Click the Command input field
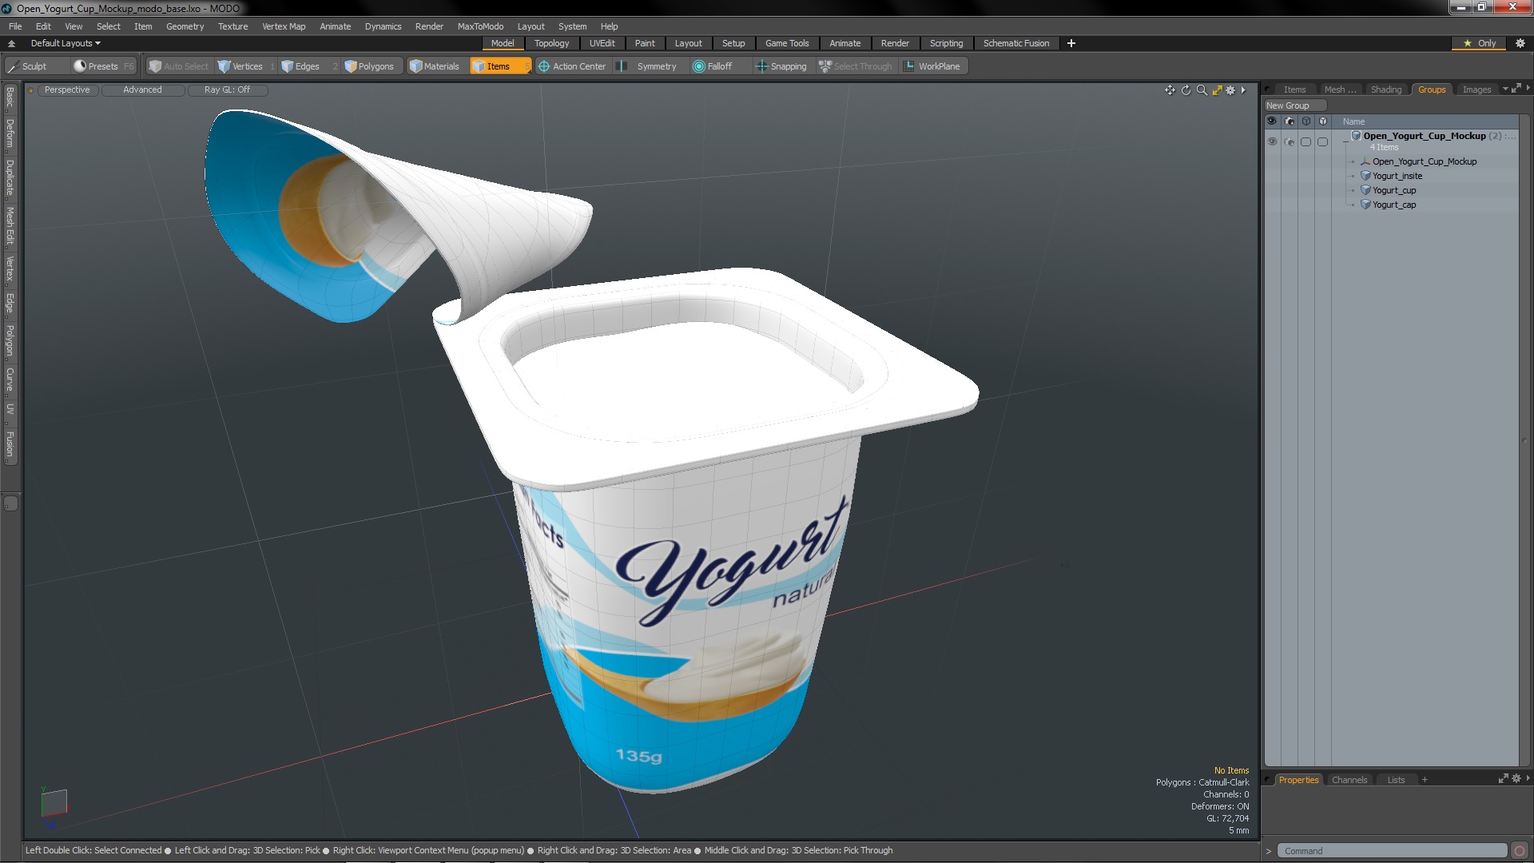Image resolution: width=1534 pixels, height=863 pixels. coord(1391,851)
